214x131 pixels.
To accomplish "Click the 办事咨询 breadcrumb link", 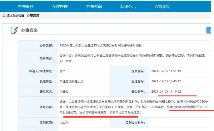I will point(33,15).
